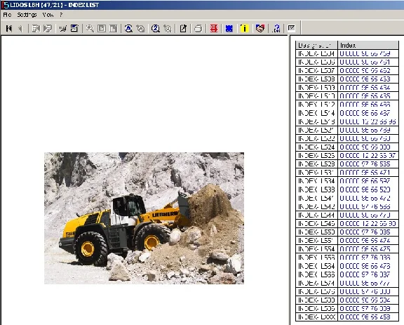Select the INDEX-L507 row
Viewport: 404px width, 325px height.
click(x=346, y=70)
